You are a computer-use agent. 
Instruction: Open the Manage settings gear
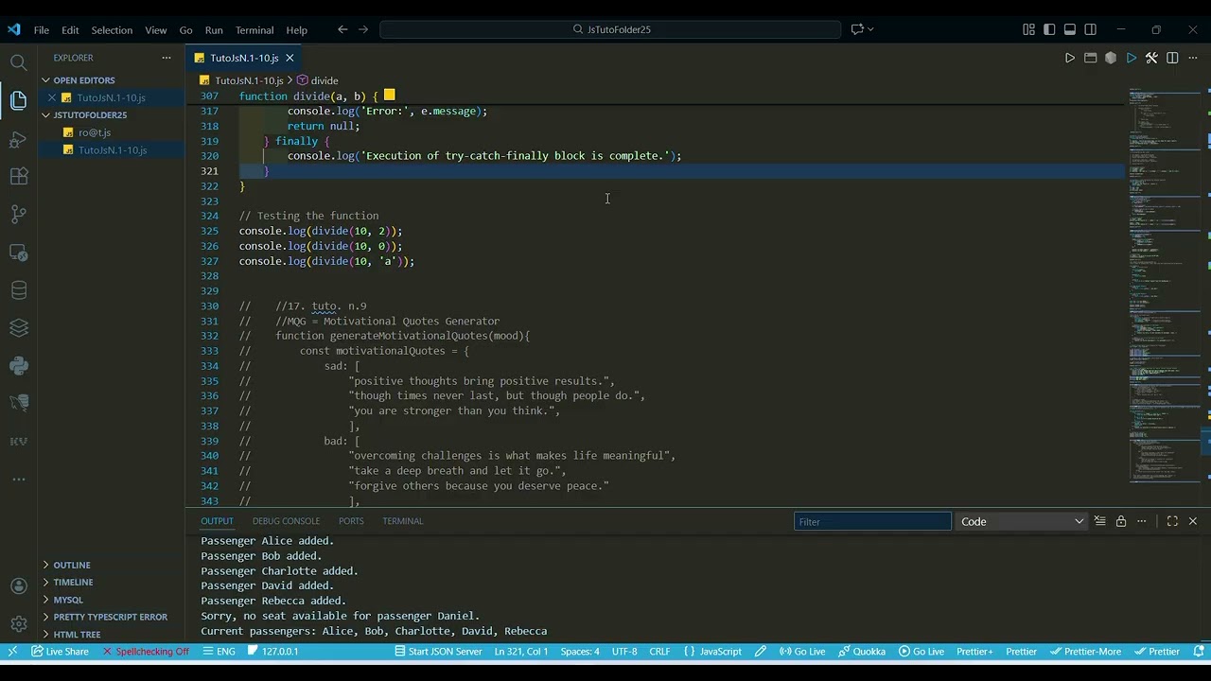[x=18, y=623]
